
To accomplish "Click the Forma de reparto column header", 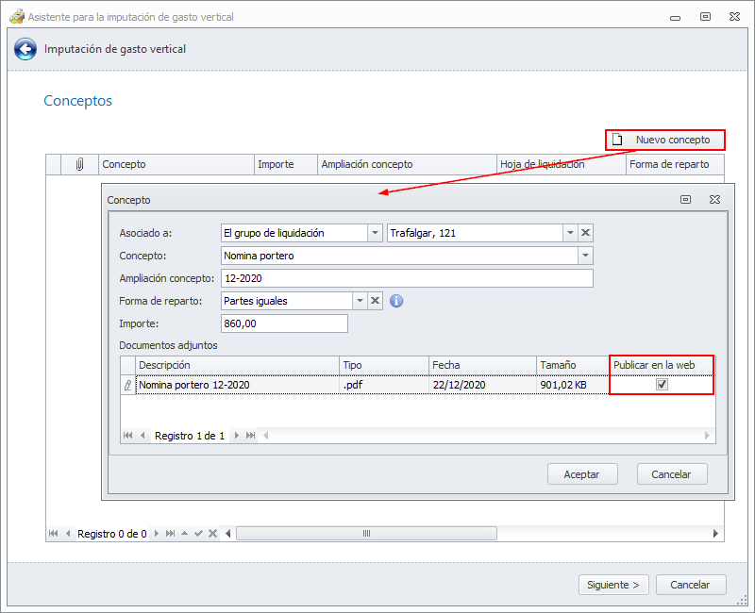I will pyautogui.click(x=675, y=164).
